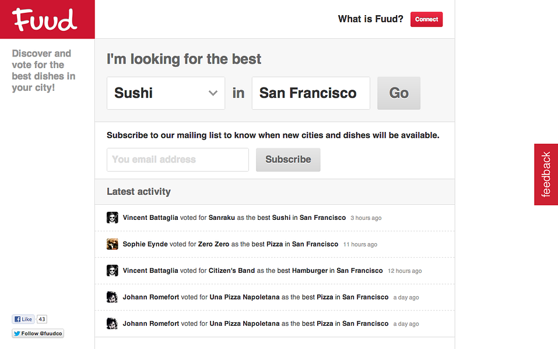Click Sophie Eynde's avatar
Screen dimensions: 558x349
coord(112,244)
